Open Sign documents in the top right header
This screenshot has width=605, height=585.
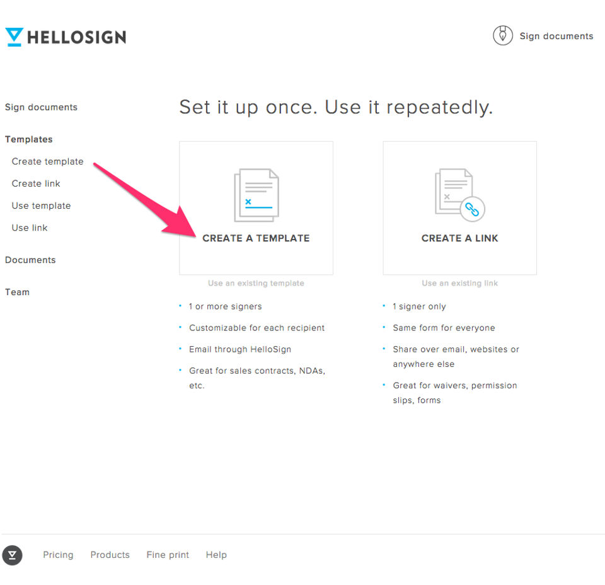(x=556, y=36)
